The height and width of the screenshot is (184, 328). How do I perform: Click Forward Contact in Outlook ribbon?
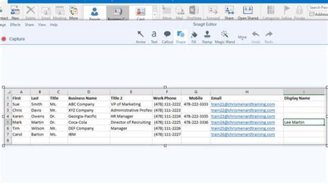point(213,13)
